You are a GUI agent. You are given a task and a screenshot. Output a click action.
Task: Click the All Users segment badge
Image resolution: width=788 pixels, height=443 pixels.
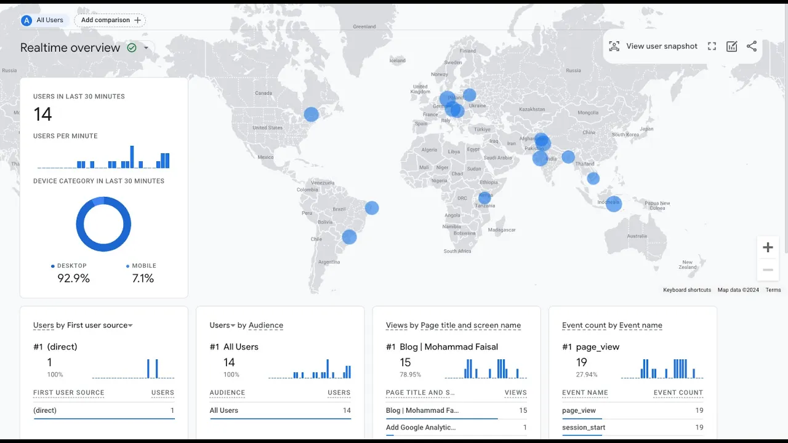[x=43, y=20]
